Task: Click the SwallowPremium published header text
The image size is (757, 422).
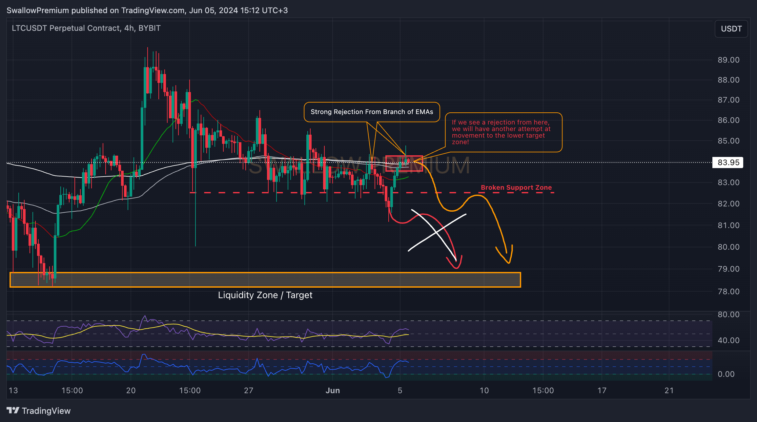Action: pyautogui.click(x=147, y=10)
